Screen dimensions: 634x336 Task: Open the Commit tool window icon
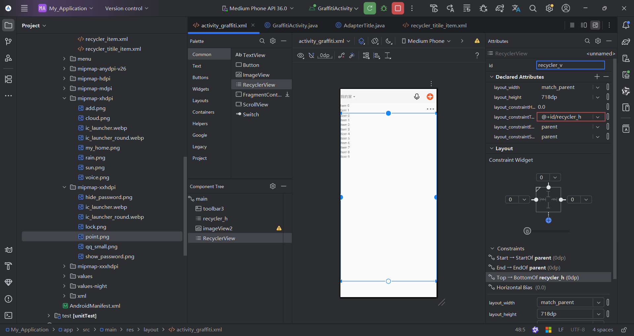pyautogui.click(x=9, y=41)
